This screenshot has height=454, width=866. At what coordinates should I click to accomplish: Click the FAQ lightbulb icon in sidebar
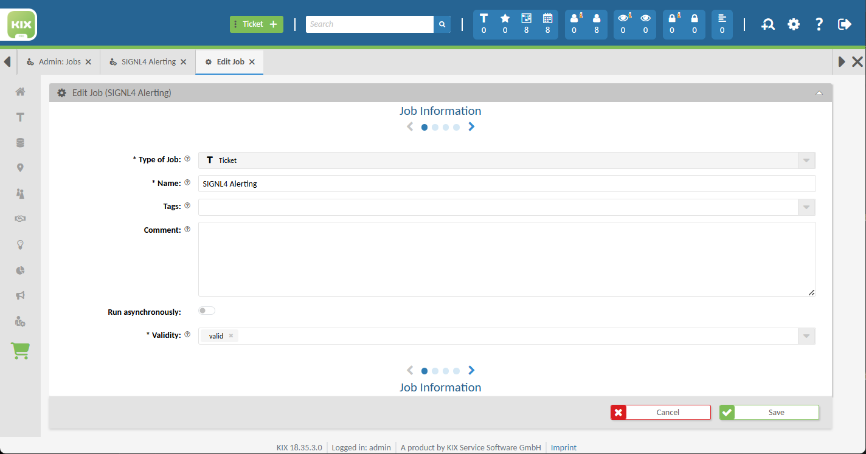coord(20,244)
